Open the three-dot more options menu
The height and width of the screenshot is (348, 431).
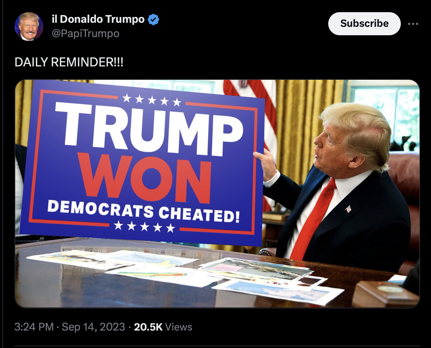click(x=413, y=24)
